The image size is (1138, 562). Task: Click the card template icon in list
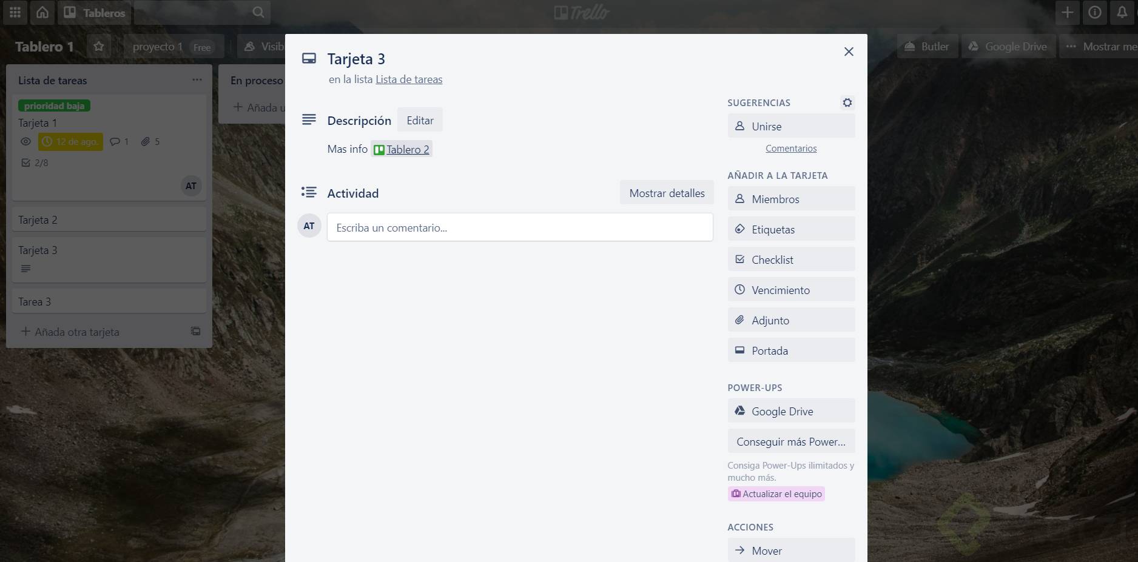(x=196, y=331)
